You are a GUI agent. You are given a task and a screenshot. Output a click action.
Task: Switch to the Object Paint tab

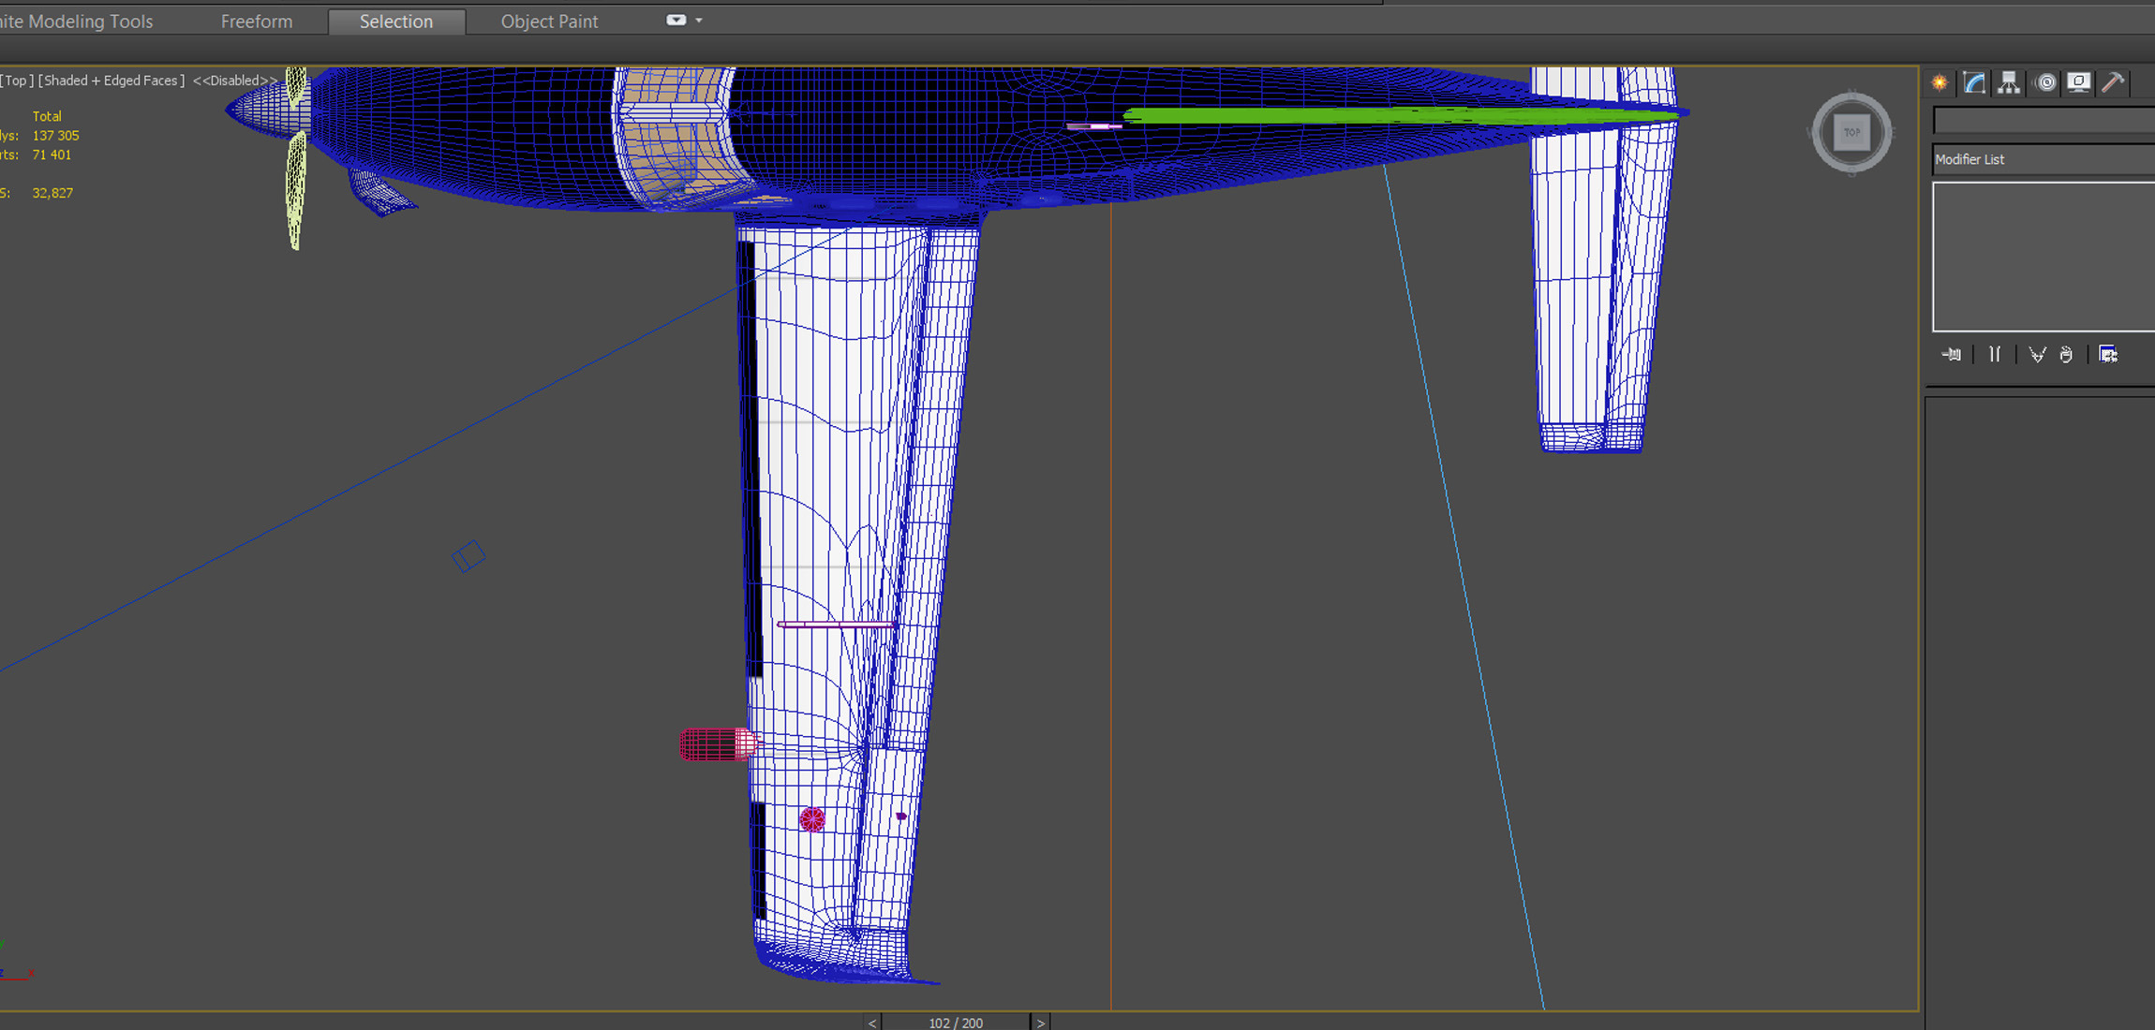tap(549, 22)
